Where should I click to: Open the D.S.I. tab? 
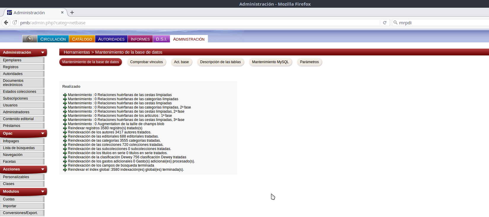(161, 39)
